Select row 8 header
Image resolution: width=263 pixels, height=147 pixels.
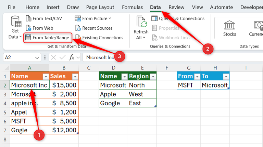[x=5, y=139]
